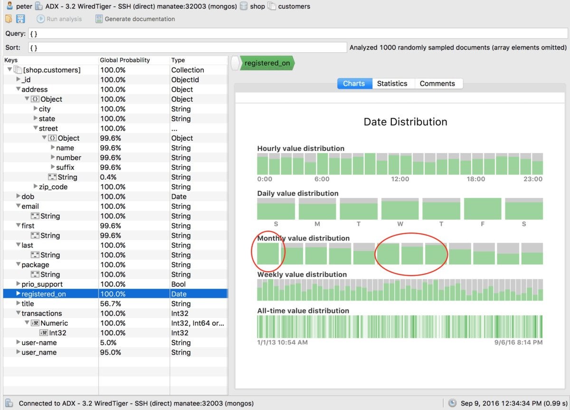Image resolution: width=570 pixels, height=410 pixels.
Task: Expand the zip_code key
Action: click(x=36, y=186)
